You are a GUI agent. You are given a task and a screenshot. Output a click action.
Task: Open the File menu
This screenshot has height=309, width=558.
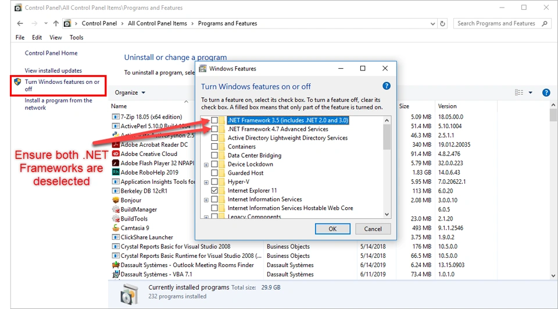click(20, 37)
